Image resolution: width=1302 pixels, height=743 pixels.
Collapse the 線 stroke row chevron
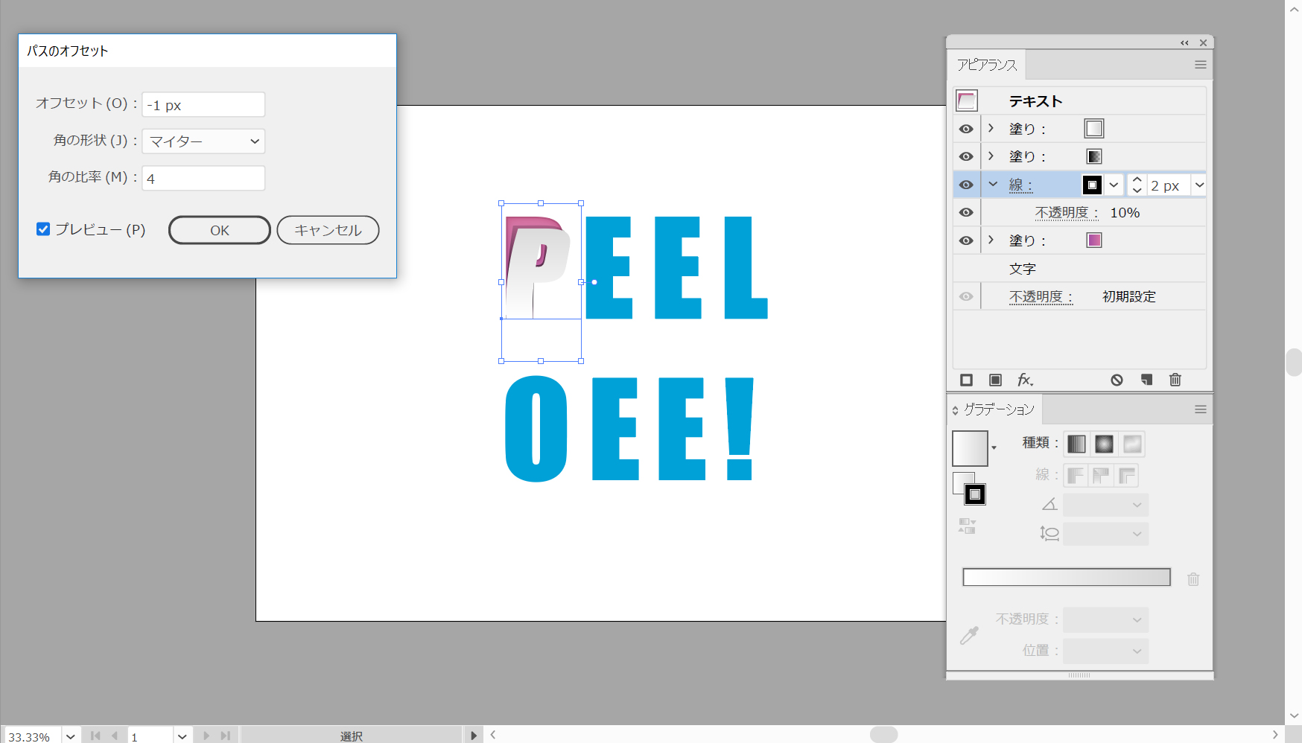click(993, 184)
